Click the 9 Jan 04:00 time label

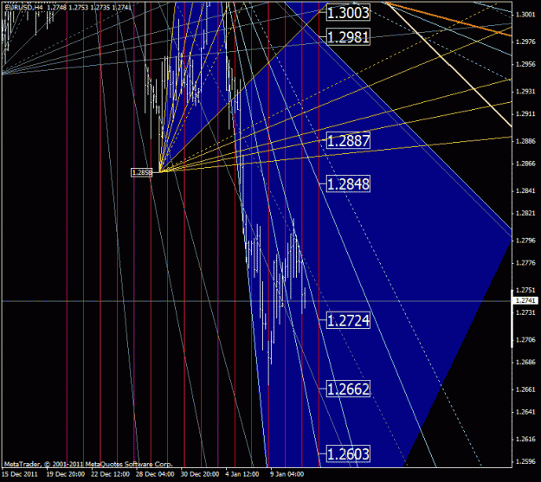[x=287, y=474]
